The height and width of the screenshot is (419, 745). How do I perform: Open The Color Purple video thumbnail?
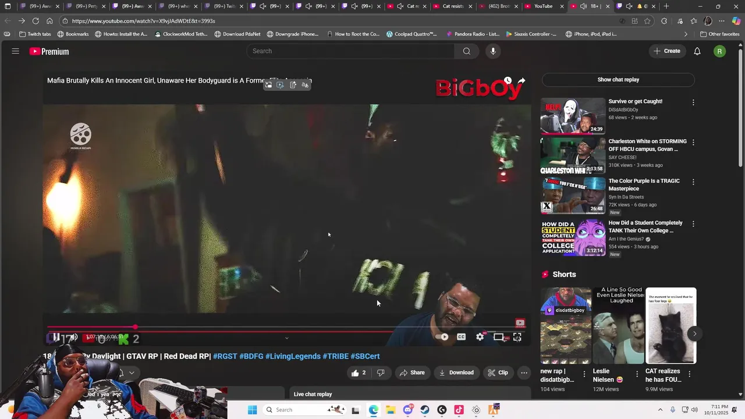pos(573,196)
